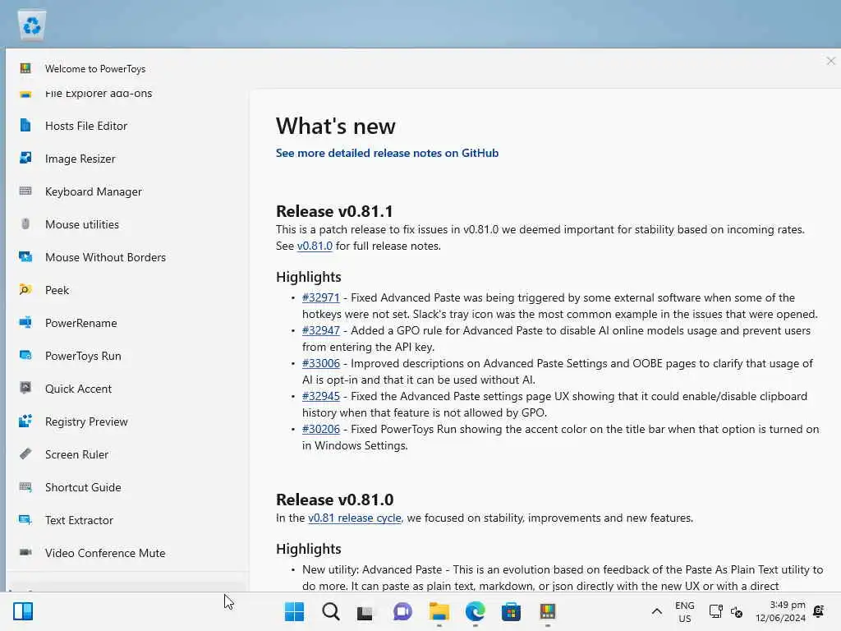Open Mouse Without Borders page
841x631 pixels.
pos(127,257)
